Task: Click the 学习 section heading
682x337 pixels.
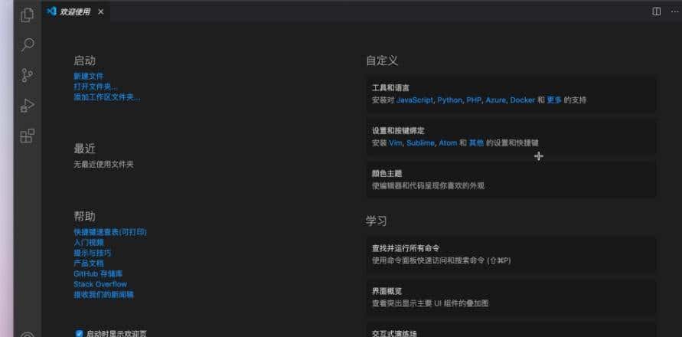Action: click(x=377, y=221)
